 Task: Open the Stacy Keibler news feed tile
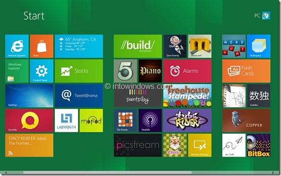point(29,145)
